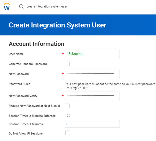This screenshot has width=156, height=141.
Task: Click the Create Integration System User page title
Action: [x=57, y=25]
